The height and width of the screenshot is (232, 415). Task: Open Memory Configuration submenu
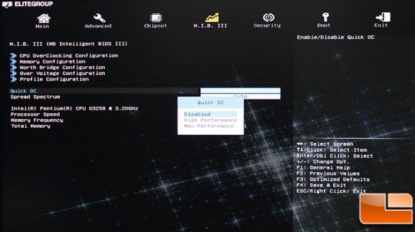click(52, 62)
